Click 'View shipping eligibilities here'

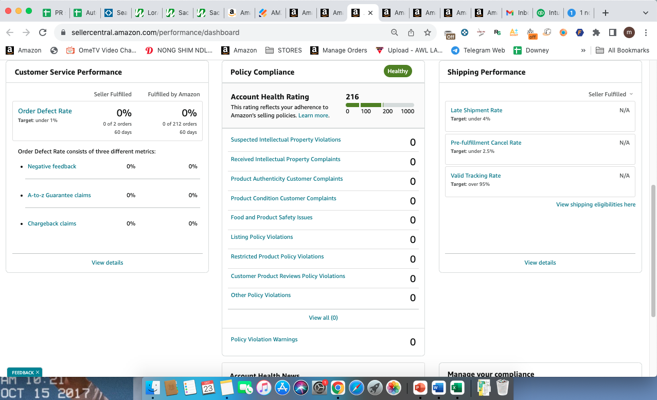pos(596,204)
